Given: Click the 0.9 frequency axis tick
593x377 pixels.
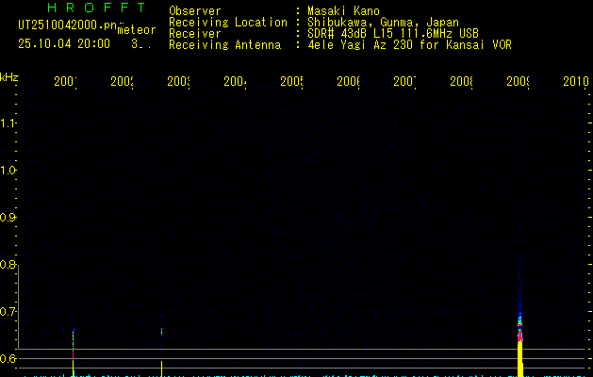Looking at the screenshot, I should coord(9,218).
